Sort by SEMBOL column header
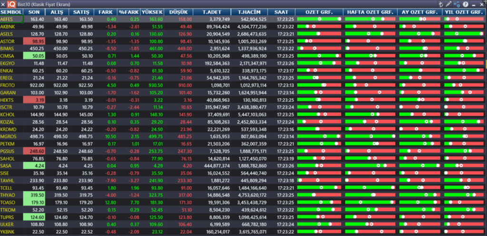Viewport: 487px width, 236px height. (11, 12)
